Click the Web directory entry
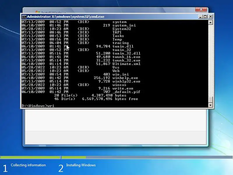233x175 pixels. 116,71
